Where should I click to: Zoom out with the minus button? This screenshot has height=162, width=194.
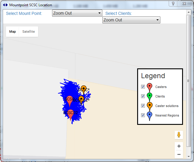coord(179,155)
